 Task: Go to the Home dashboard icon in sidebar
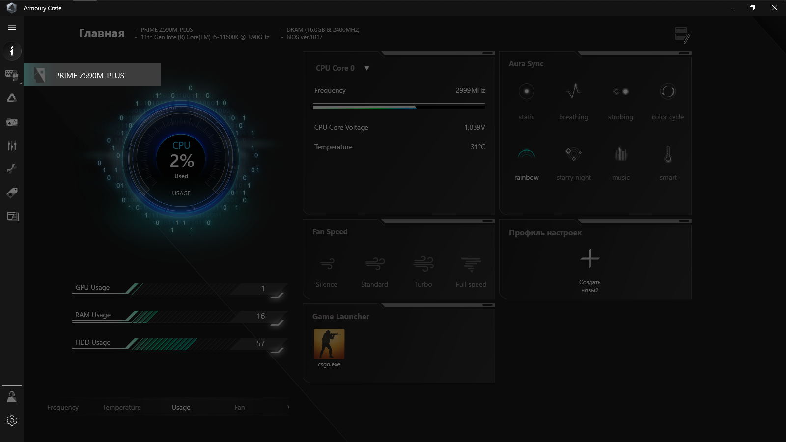tap(12, 51)
